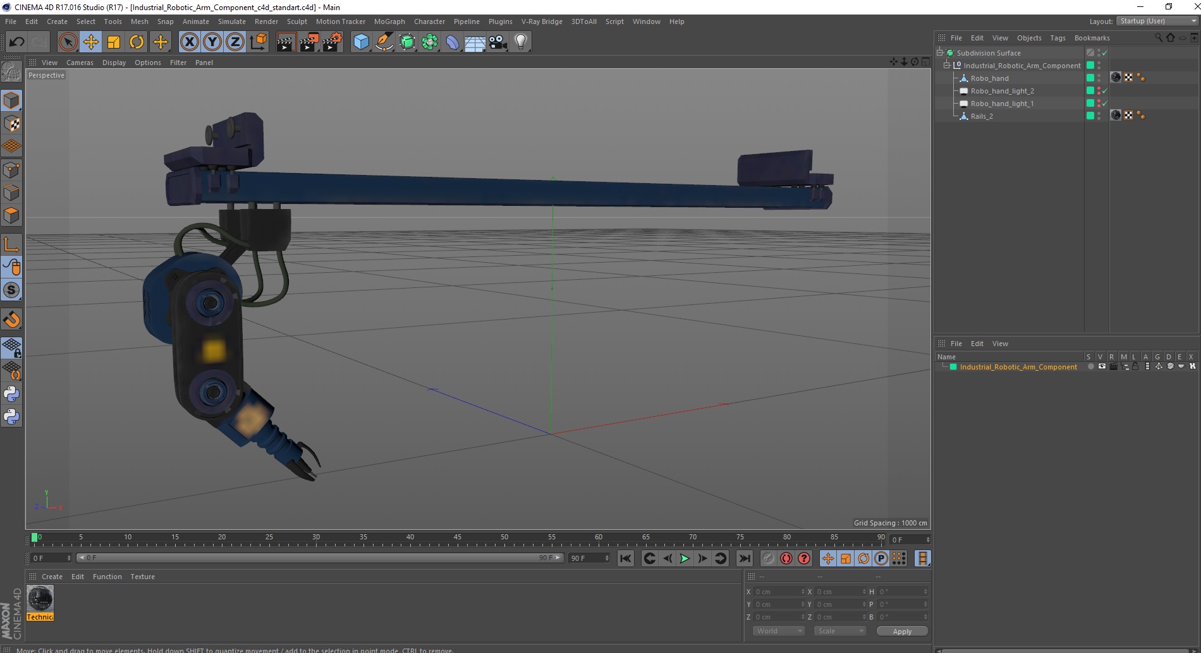Play the animation forward

685,558
